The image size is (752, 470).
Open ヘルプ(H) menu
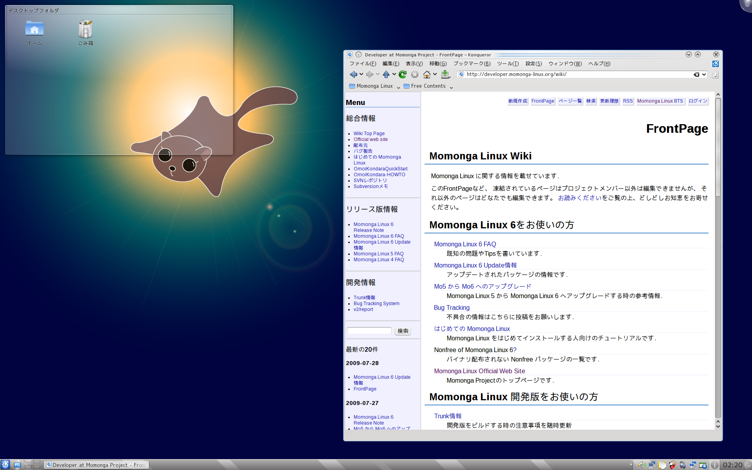tap(599, 64)
